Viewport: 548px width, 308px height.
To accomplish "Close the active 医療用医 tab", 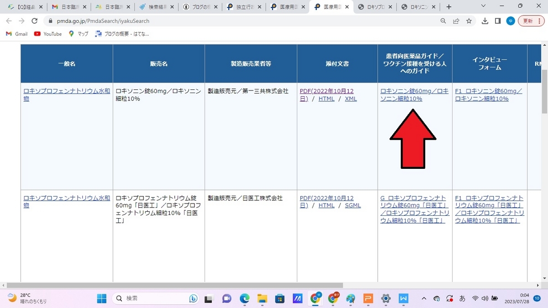I will pyautogui.click(x=347, y=7).
